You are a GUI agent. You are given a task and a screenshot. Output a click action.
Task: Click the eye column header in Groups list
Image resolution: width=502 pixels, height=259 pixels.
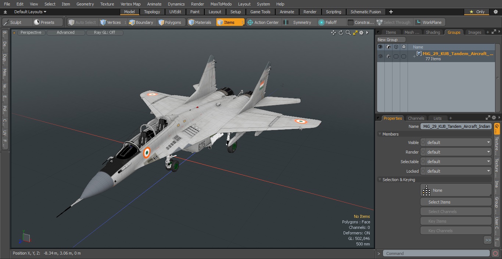click(380, 47)
